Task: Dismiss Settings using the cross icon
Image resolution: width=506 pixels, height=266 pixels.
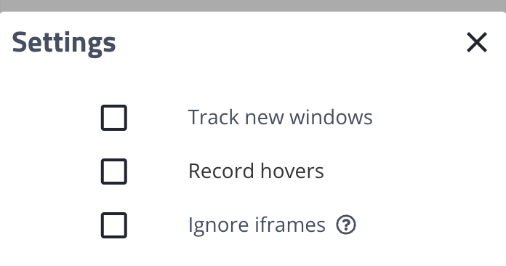Action: coord(477,42)
